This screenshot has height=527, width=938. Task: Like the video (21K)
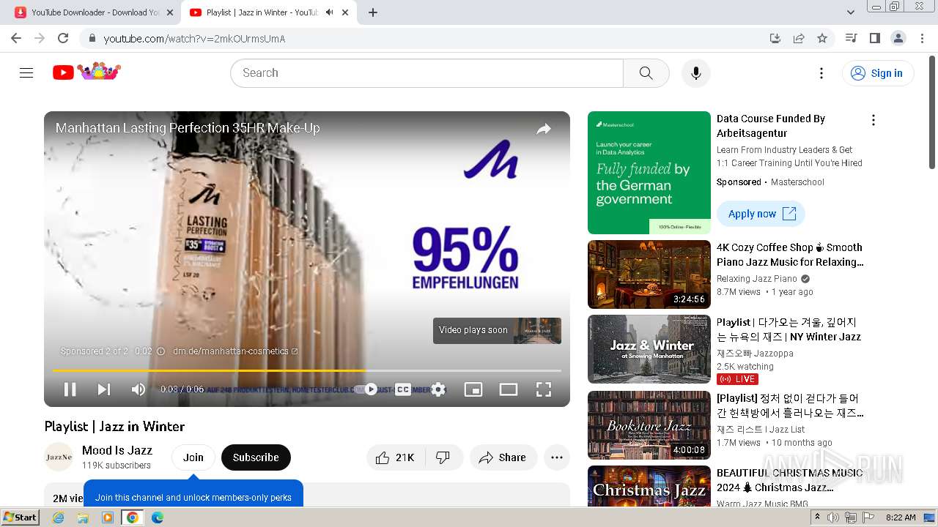click(394, 457)
